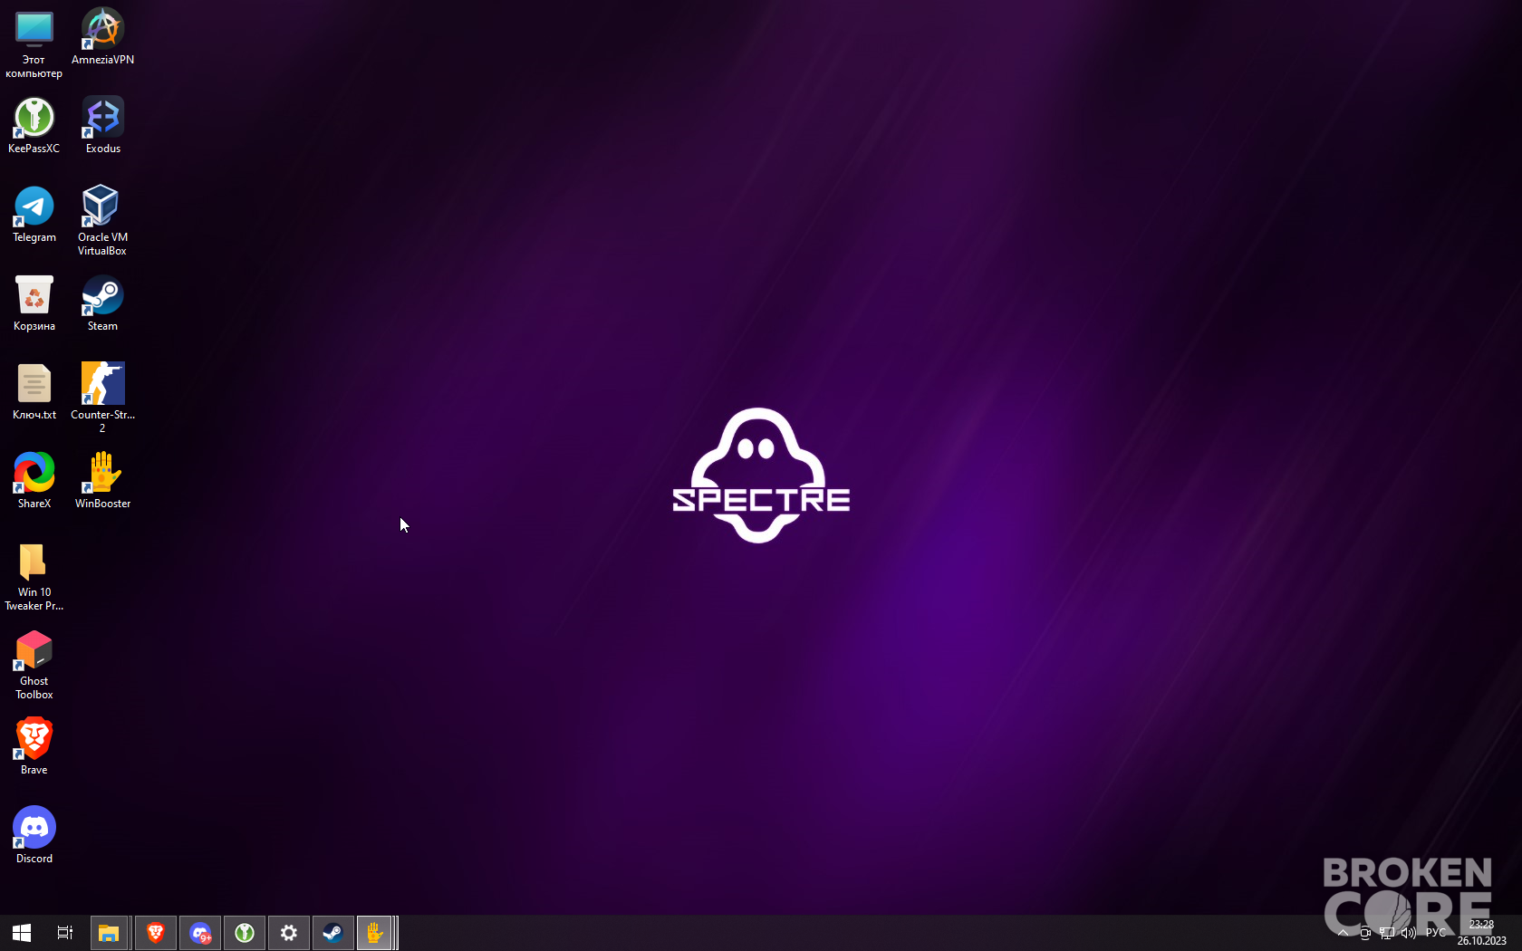Open the volume speaker tray control
Viewport: 1522px width, 951px height.
tap(1409, 933)
